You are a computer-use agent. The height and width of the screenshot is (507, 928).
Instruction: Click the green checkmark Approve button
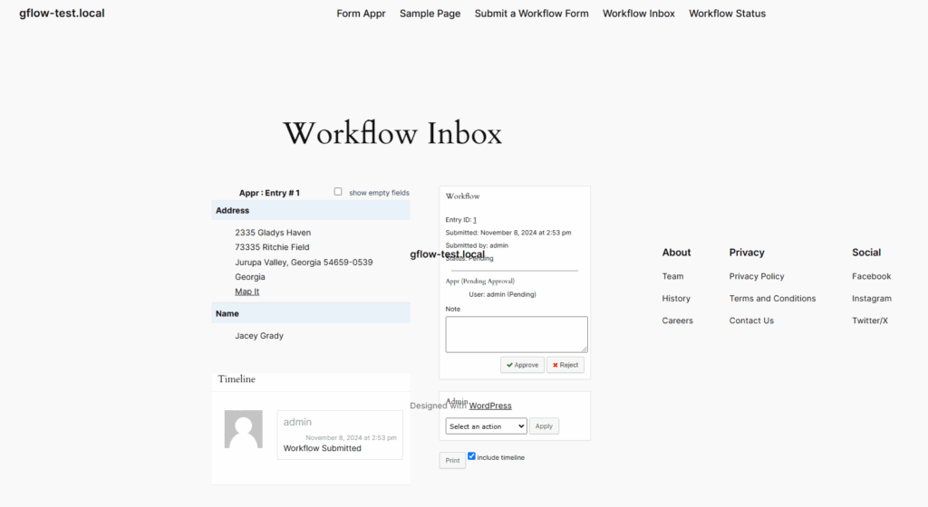tap(522, 365)
